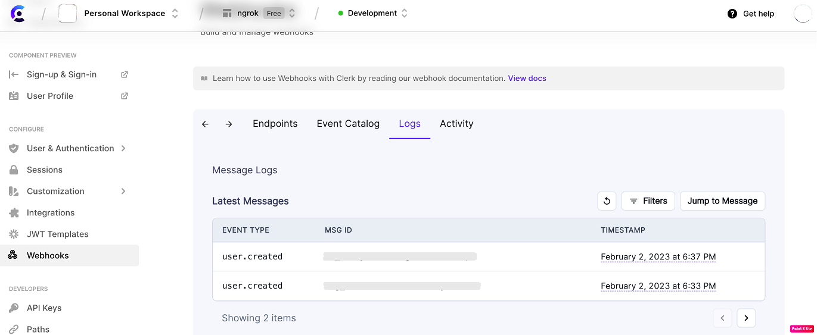Switch to the Activity tab

[x=456, y=124]
